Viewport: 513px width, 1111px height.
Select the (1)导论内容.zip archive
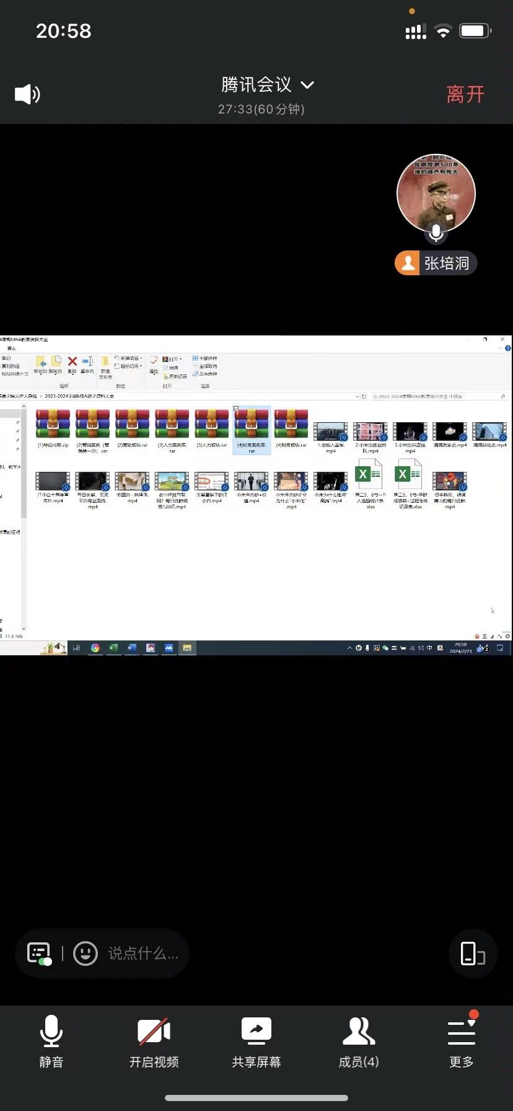click(53, 430)
